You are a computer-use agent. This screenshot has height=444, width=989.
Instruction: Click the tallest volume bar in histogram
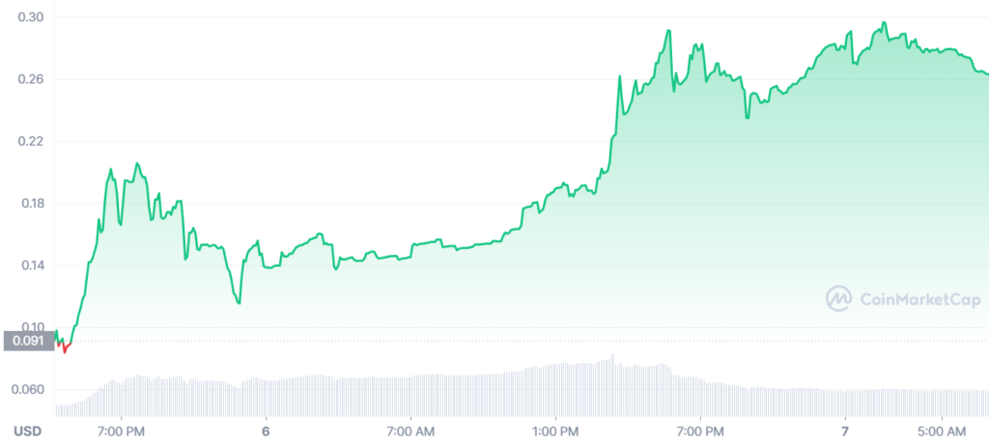pos(611,385)
